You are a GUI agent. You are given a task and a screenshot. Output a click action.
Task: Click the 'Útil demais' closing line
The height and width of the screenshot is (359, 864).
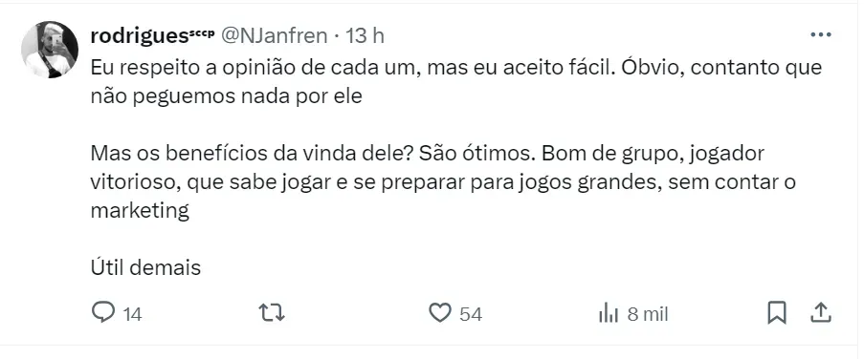[x=145, y=267]
